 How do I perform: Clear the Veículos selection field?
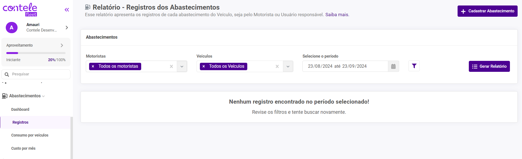(x=277, y=66)
